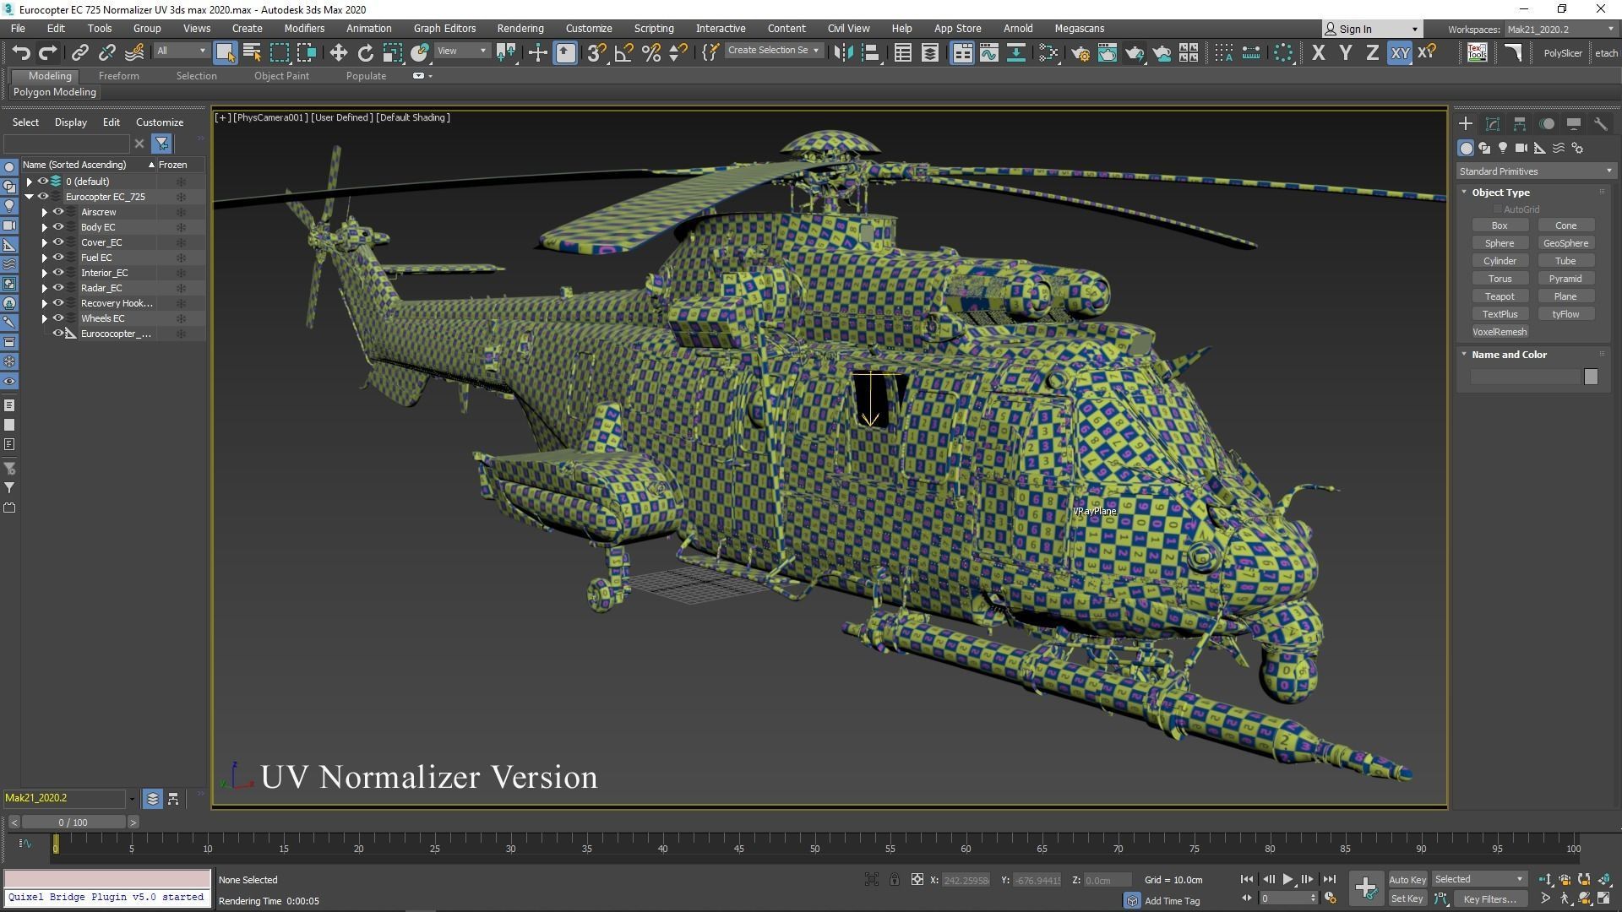Click the Undo arrow icon
This screenshot has height=912, width=1622.
[x=21, y=53]
